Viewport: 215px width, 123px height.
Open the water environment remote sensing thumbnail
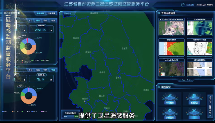pyautogui.click(x=200, y=27)
